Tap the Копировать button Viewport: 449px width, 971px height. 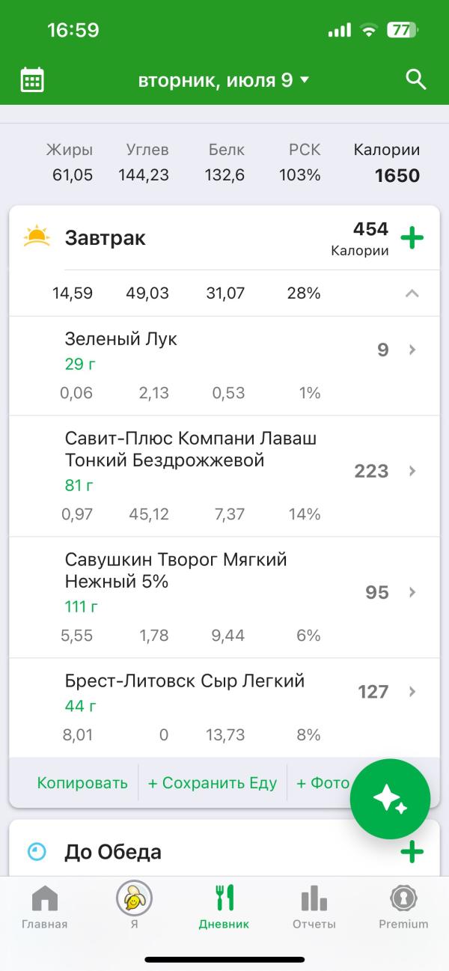pos(82,783)
